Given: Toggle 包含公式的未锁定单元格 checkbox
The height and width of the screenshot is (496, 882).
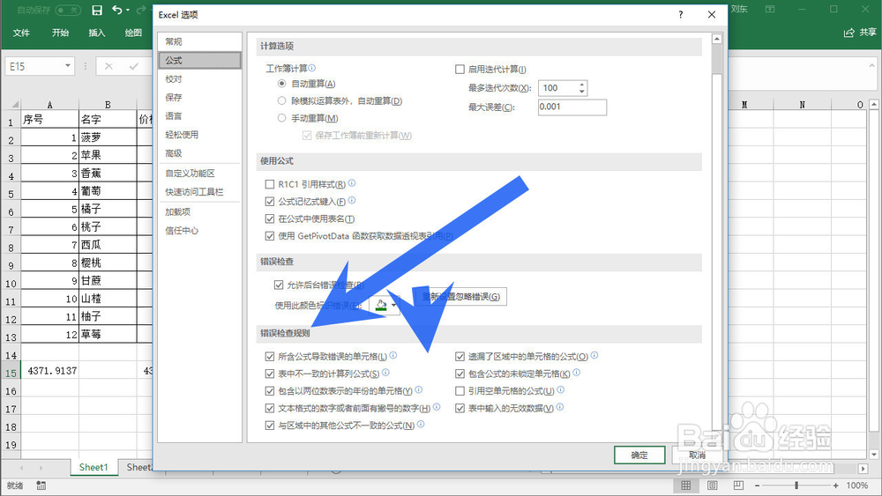Looking at the screenshot, I should click(460, 374).
